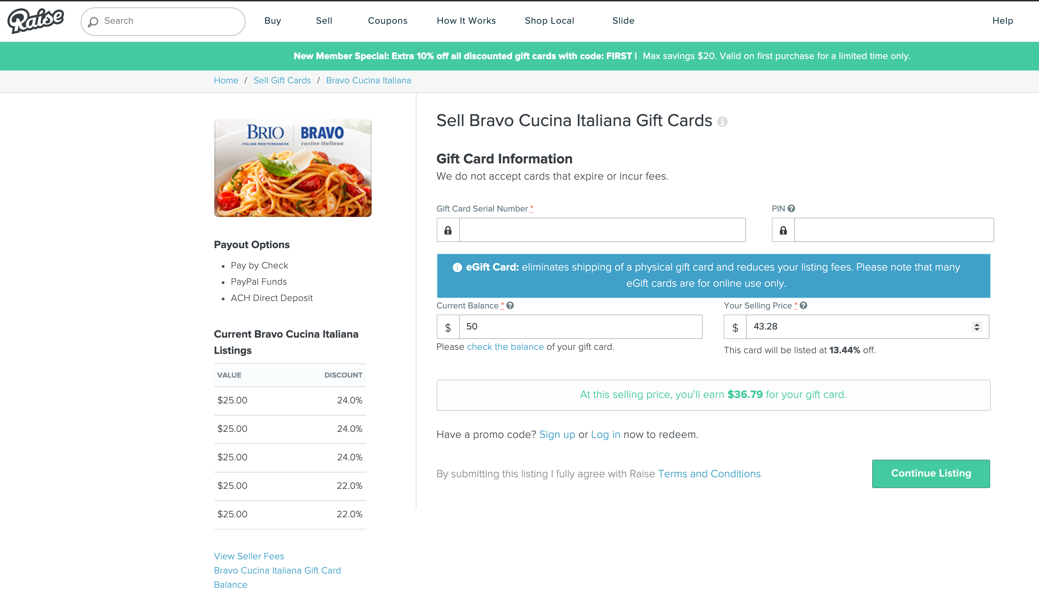Screen dimensions: 1039x602
Task: Click the eGift Card info icon in the blue banner
Action: click(457, 267)
